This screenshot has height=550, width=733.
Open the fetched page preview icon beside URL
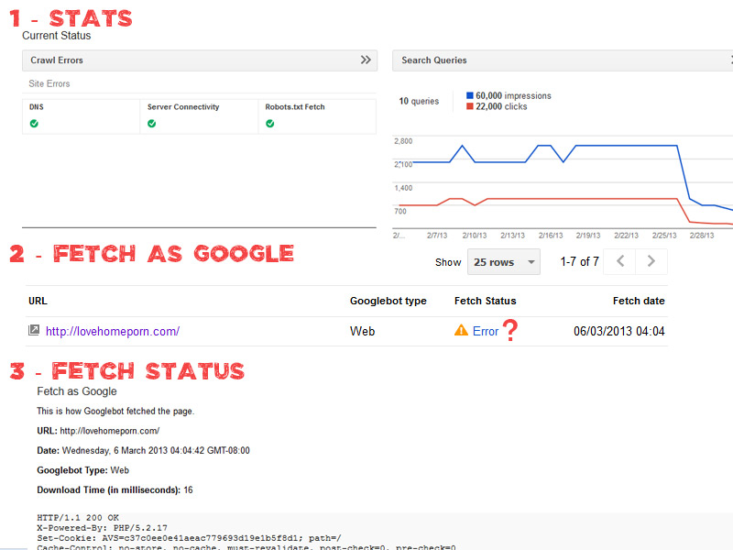(x=34, y=330)
